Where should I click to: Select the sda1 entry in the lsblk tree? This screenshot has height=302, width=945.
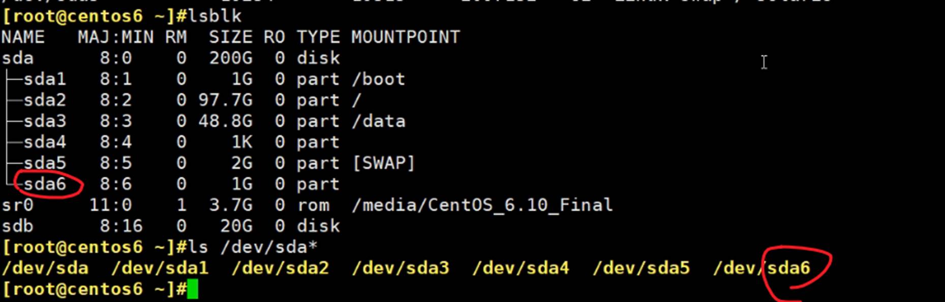tap(45, 79)
